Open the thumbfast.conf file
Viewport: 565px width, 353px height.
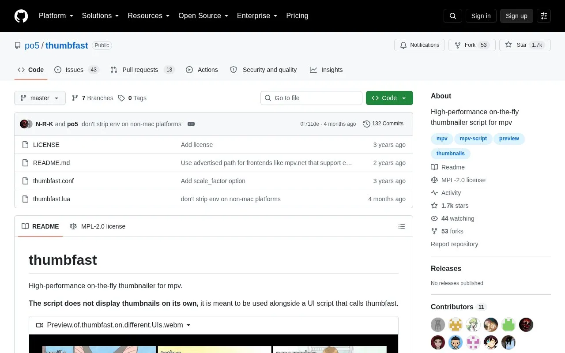(53, 181)
